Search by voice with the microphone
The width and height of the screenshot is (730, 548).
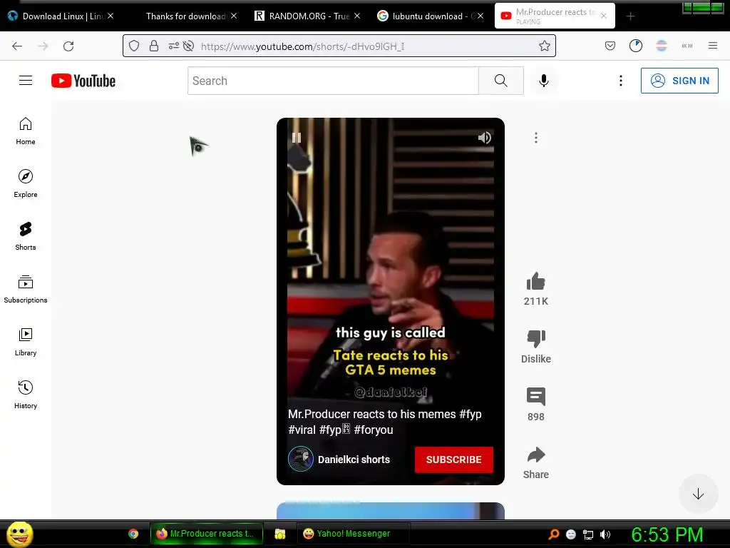pos(543,81)
